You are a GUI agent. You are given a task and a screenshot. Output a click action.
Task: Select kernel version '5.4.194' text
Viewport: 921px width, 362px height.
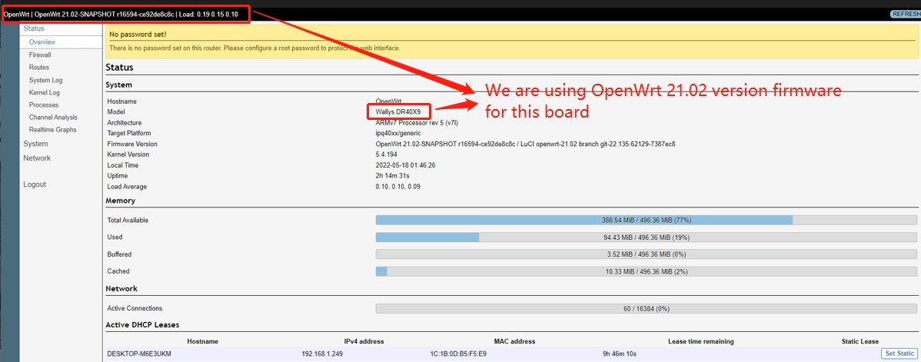pyautogui.click(x=386, y=154)
